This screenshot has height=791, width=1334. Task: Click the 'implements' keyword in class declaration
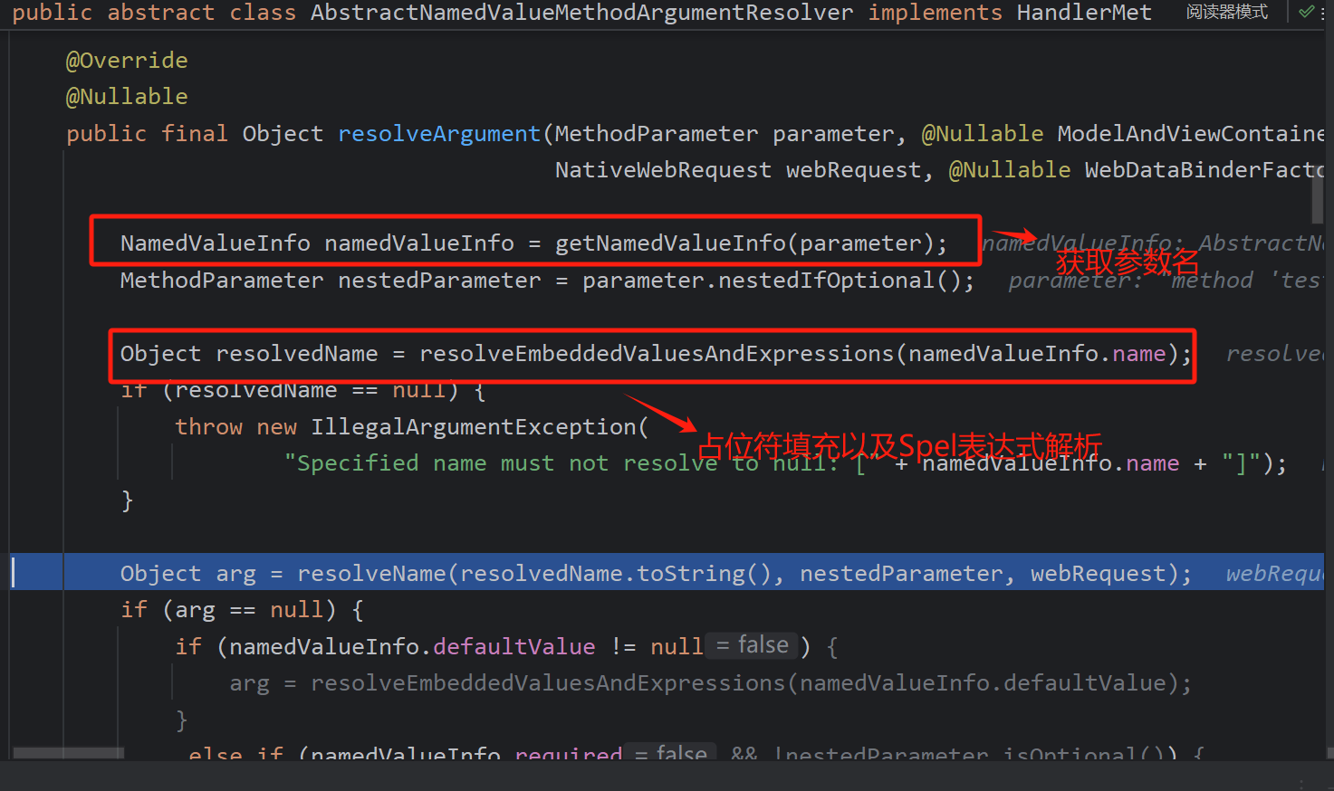pos(936,13)
